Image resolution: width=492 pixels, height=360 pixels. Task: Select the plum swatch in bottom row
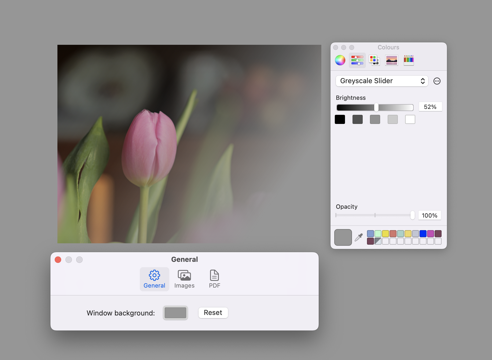click(x=370, y=241)
